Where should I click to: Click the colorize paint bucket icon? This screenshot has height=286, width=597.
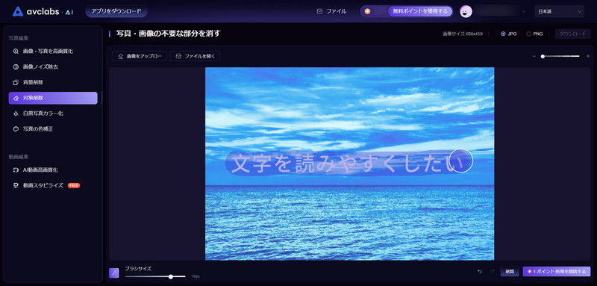pos(16,114)
